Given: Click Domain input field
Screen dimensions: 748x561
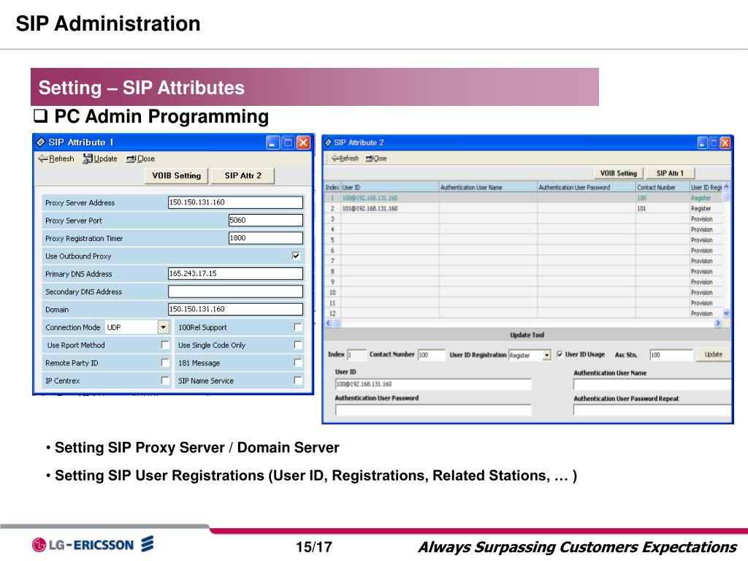Looking at the screenshot, I should tap(235, 309).
